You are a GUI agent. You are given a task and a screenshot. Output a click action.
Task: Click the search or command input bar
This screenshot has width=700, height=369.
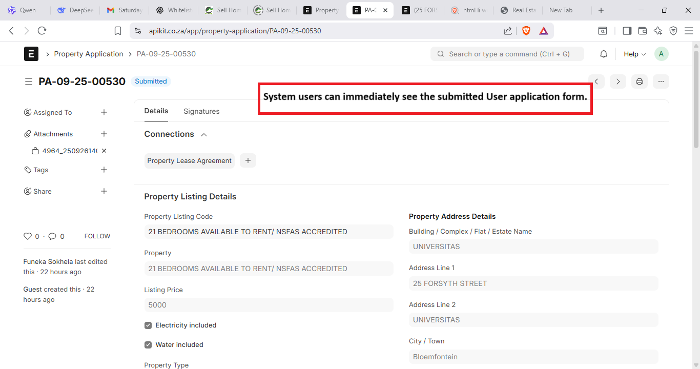(x=507, y=54)
